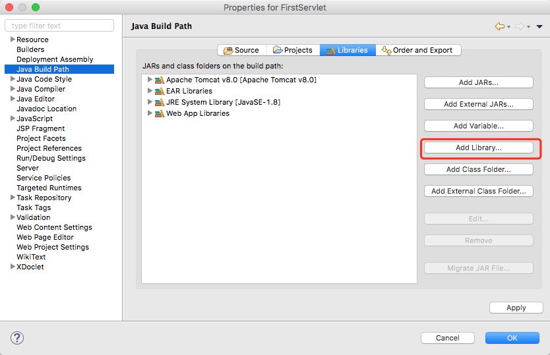This screenshot has height=355, width=550.
Task: Expand the Validation node
Action: (x=13, y=217)
